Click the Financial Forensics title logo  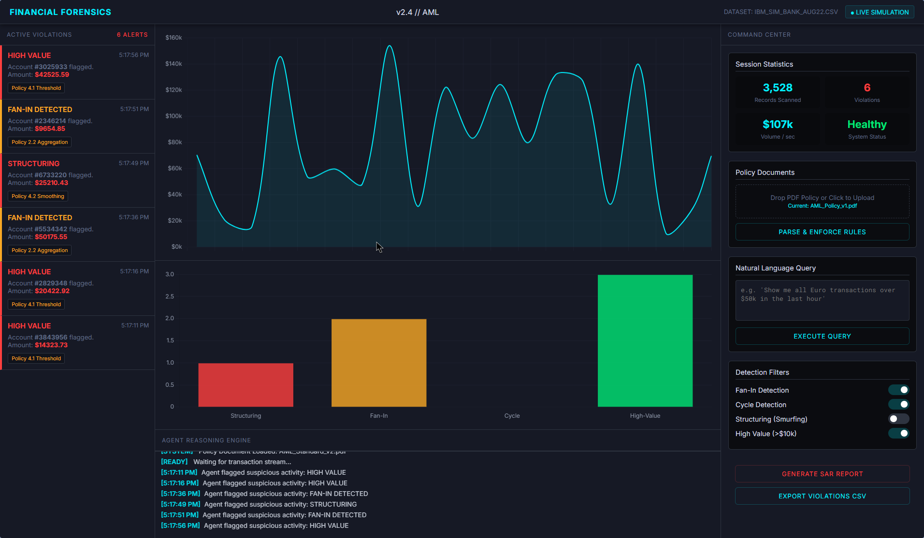click(x=60, y=12)
